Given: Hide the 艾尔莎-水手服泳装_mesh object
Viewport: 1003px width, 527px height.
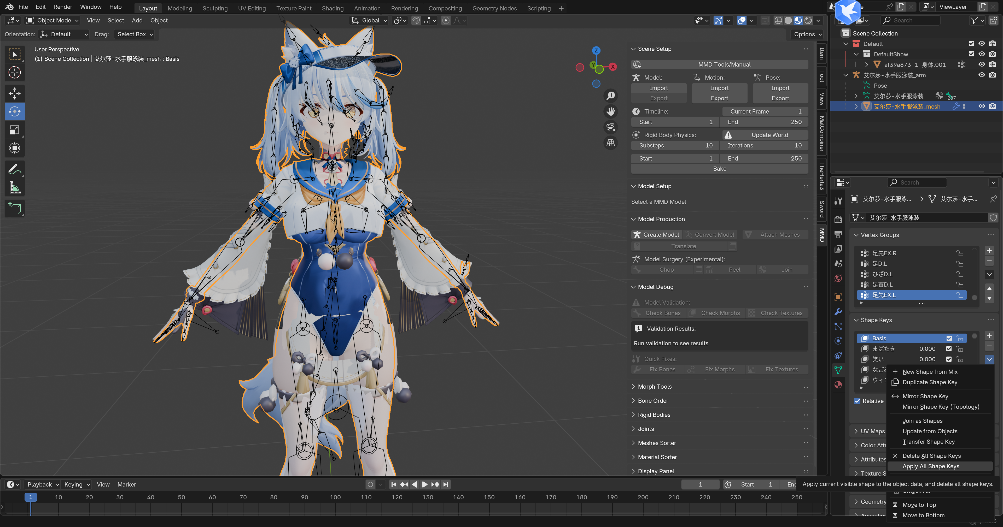Looking at the screenshot, I should point(982,106).
